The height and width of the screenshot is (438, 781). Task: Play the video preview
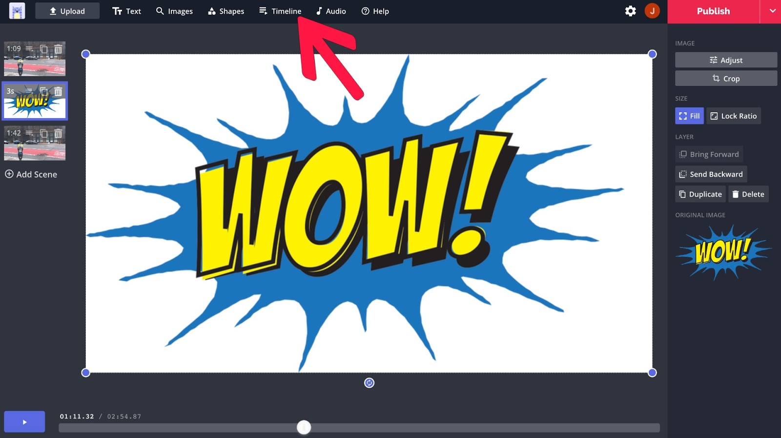24,422
